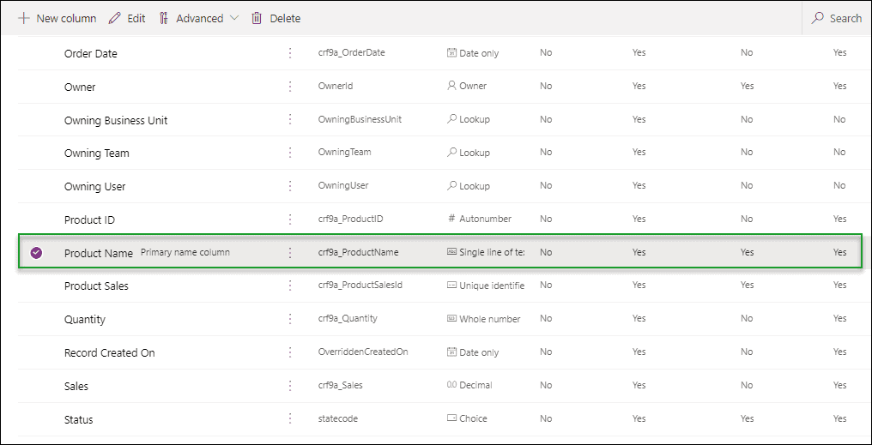
Task: Open the Status column
Action: pyautogui.click(x=78, y=419)
